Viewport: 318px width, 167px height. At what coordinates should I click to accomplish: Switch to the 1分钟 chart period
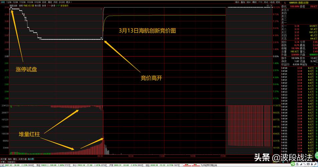[x=9, y=2]
